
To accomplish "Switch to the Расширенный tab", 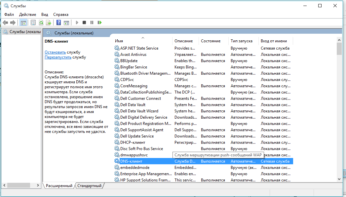I will (59, 186).
